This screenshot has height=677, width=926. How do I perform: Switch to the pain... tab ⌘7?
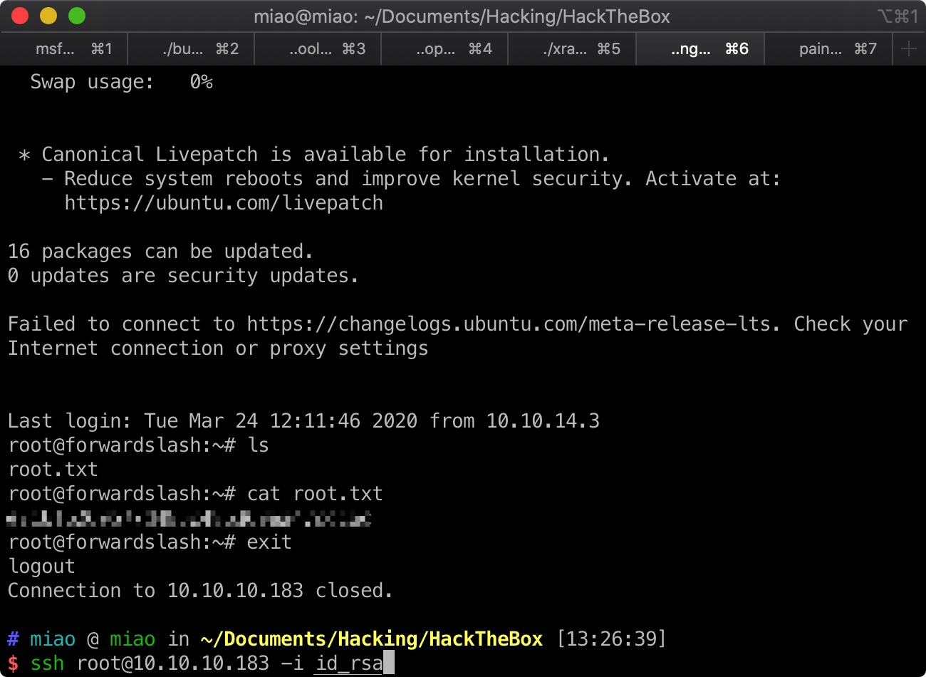click(828, 48)
